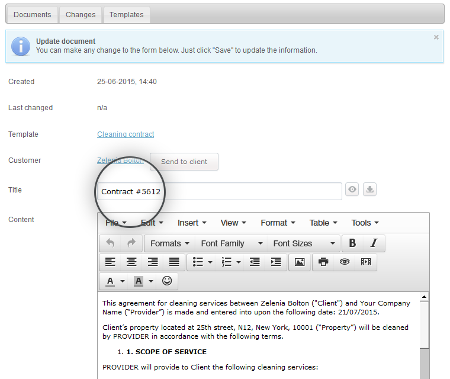Screen dimensions: 450x379
Task: Open the View menu
Action: tap(233, 223)
